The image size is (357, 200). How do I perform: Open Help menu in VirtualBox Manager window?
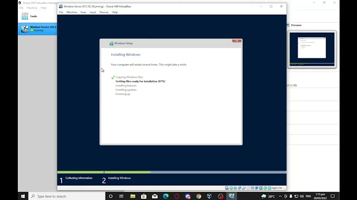point(44,8)
